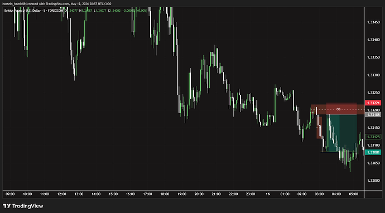Viewport: 385px width, 213px height.
Task: Click the 10:00 time axis label
Action: click(27, 194)
